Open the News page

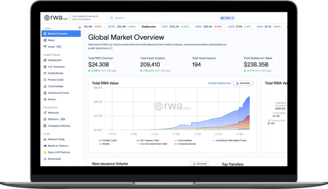point(51,40)
